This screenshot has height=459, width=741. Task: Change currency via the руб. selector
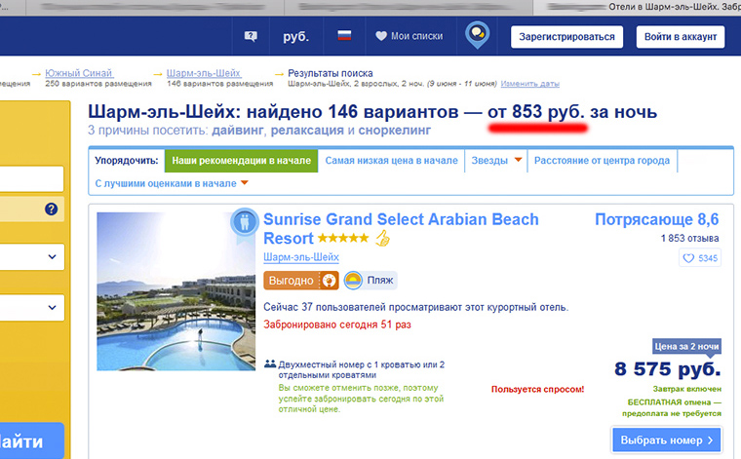[x=295, y=36]
